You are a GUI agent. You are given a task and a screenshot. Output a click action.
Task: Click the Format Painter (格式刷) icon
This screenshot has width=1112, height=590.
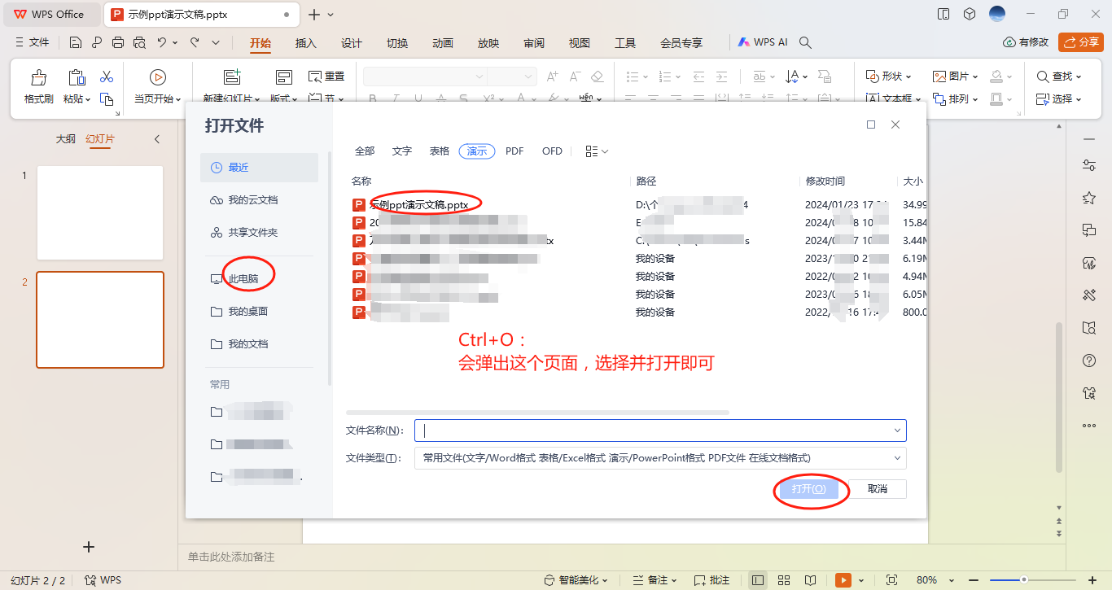(x=37, y=78)
